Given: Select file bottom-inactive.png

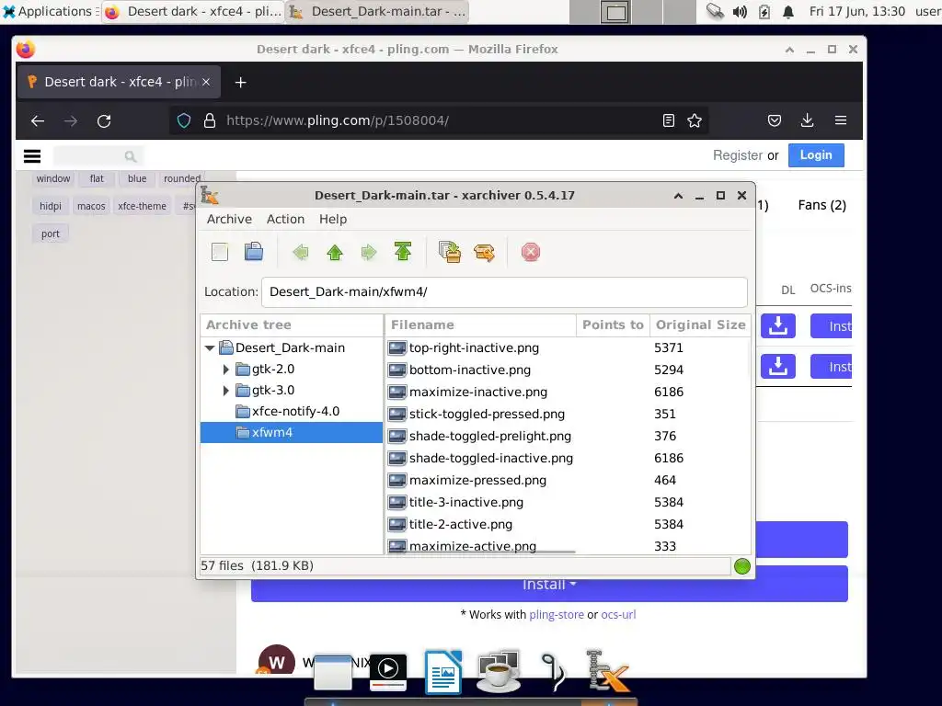Looking at the screenshot, I should point(470,370).
